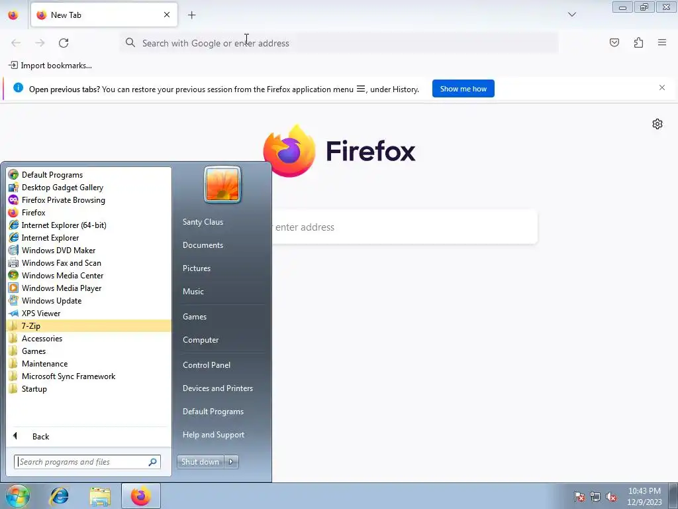Open Default Programs in program list
The image size is (678, 509).
(89, 175)
